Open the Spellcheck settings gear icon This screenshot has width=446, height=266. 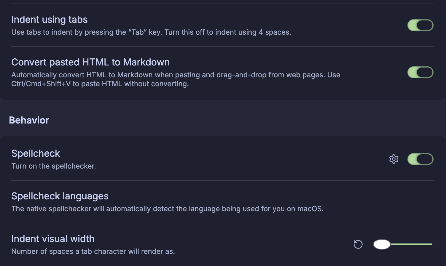(394, 159)
